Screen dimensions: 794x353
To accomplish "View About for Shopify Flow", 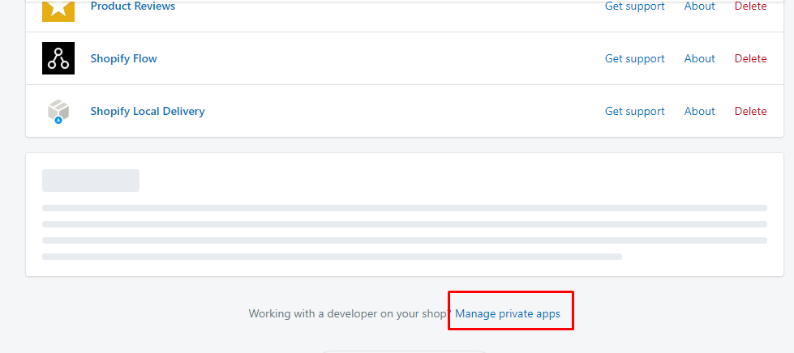I will click(x=699, y=58).
